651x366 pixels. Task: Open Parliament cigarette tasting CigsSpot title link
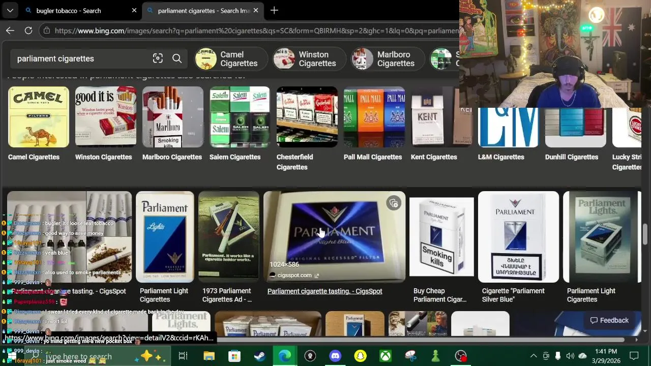[x=324, y=291]
